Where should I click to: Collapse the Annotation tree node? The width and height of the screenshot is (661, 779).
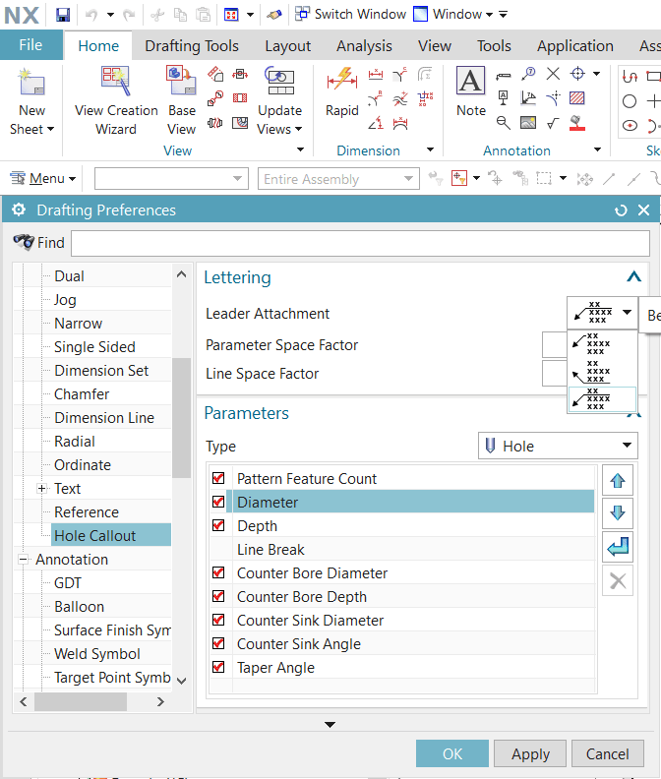[x=23, y=560]
